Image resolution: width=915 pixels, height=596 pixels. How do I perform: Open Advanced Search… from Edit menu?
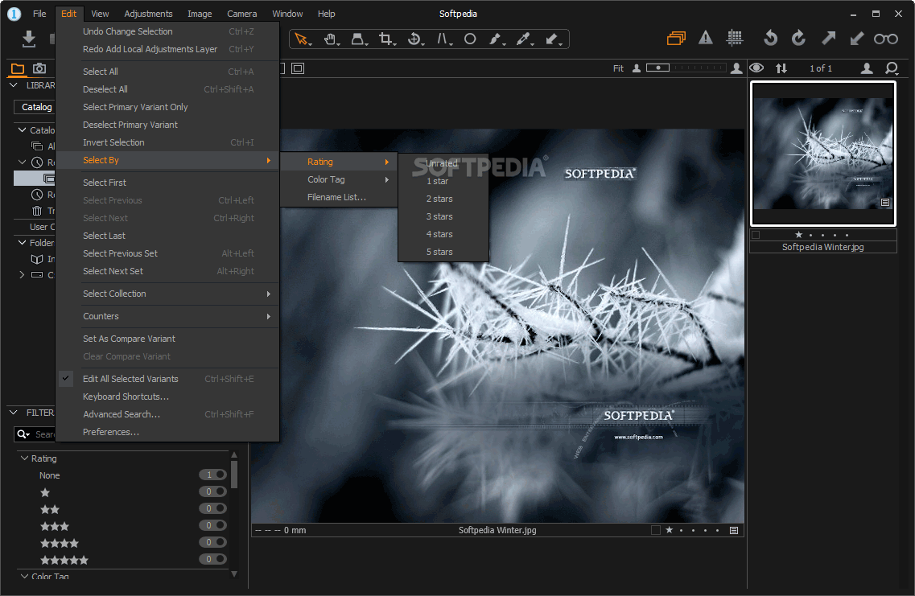[x=167, y=414]
